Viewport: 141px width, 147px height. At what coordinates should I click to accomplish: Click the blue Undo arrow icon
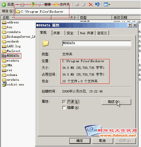[x=97, y=4]
